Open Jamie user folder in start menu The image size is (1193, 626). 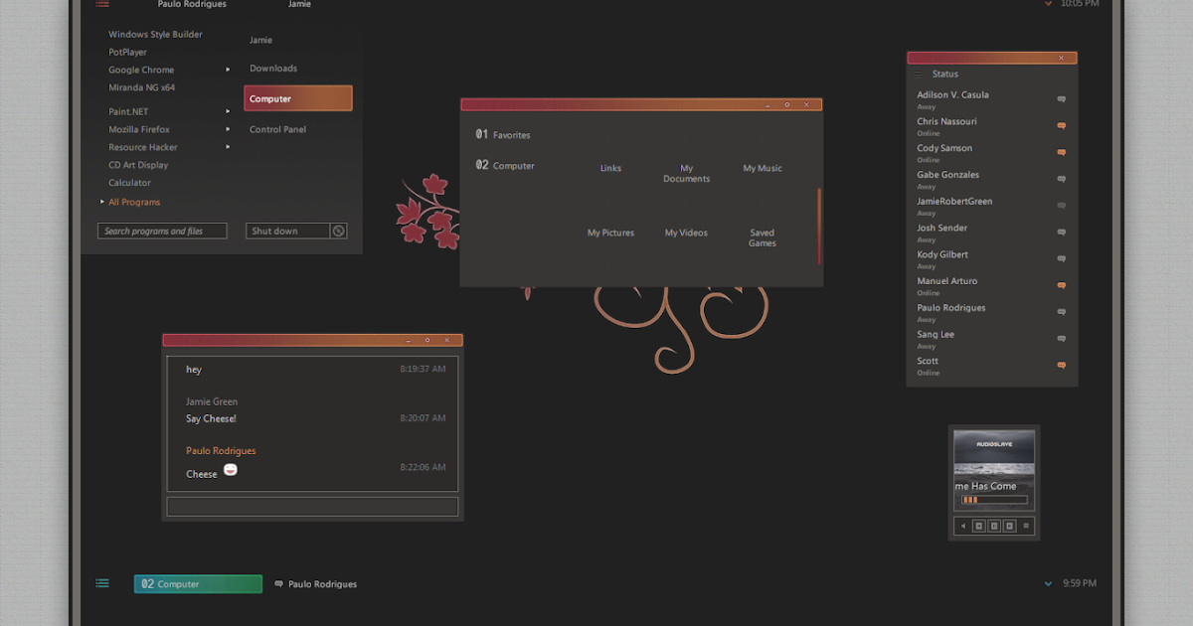260,40
